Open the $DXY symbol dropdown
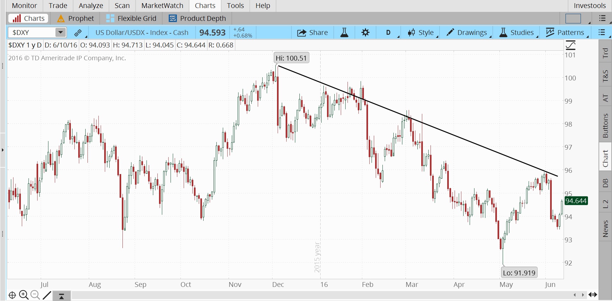The image size is (612, 301). tap(60, 32)
